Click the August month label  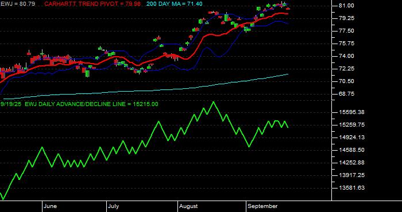coord(188,206)
